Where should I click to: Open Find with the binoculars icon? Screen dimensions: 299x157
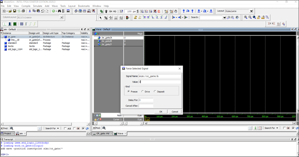click(x=59, y=11)
